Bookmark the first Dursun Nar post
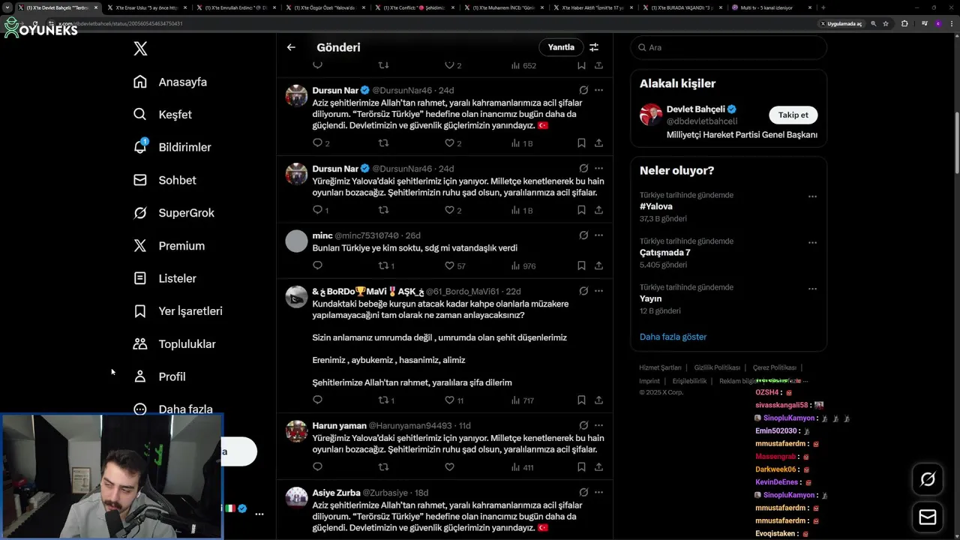Viewport: 960px width, 540px height. [581, 143]
